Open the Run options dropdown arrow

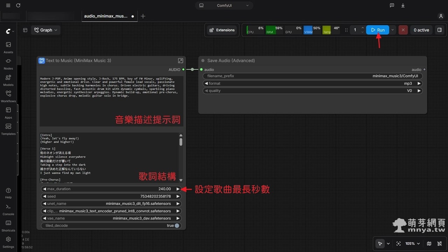(392, 30)
